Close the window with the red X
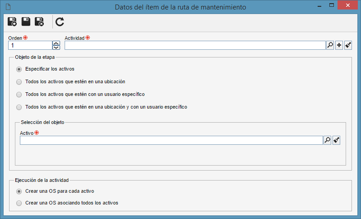The width and height of the screenshot is (361, 219). tap(347, 5)
